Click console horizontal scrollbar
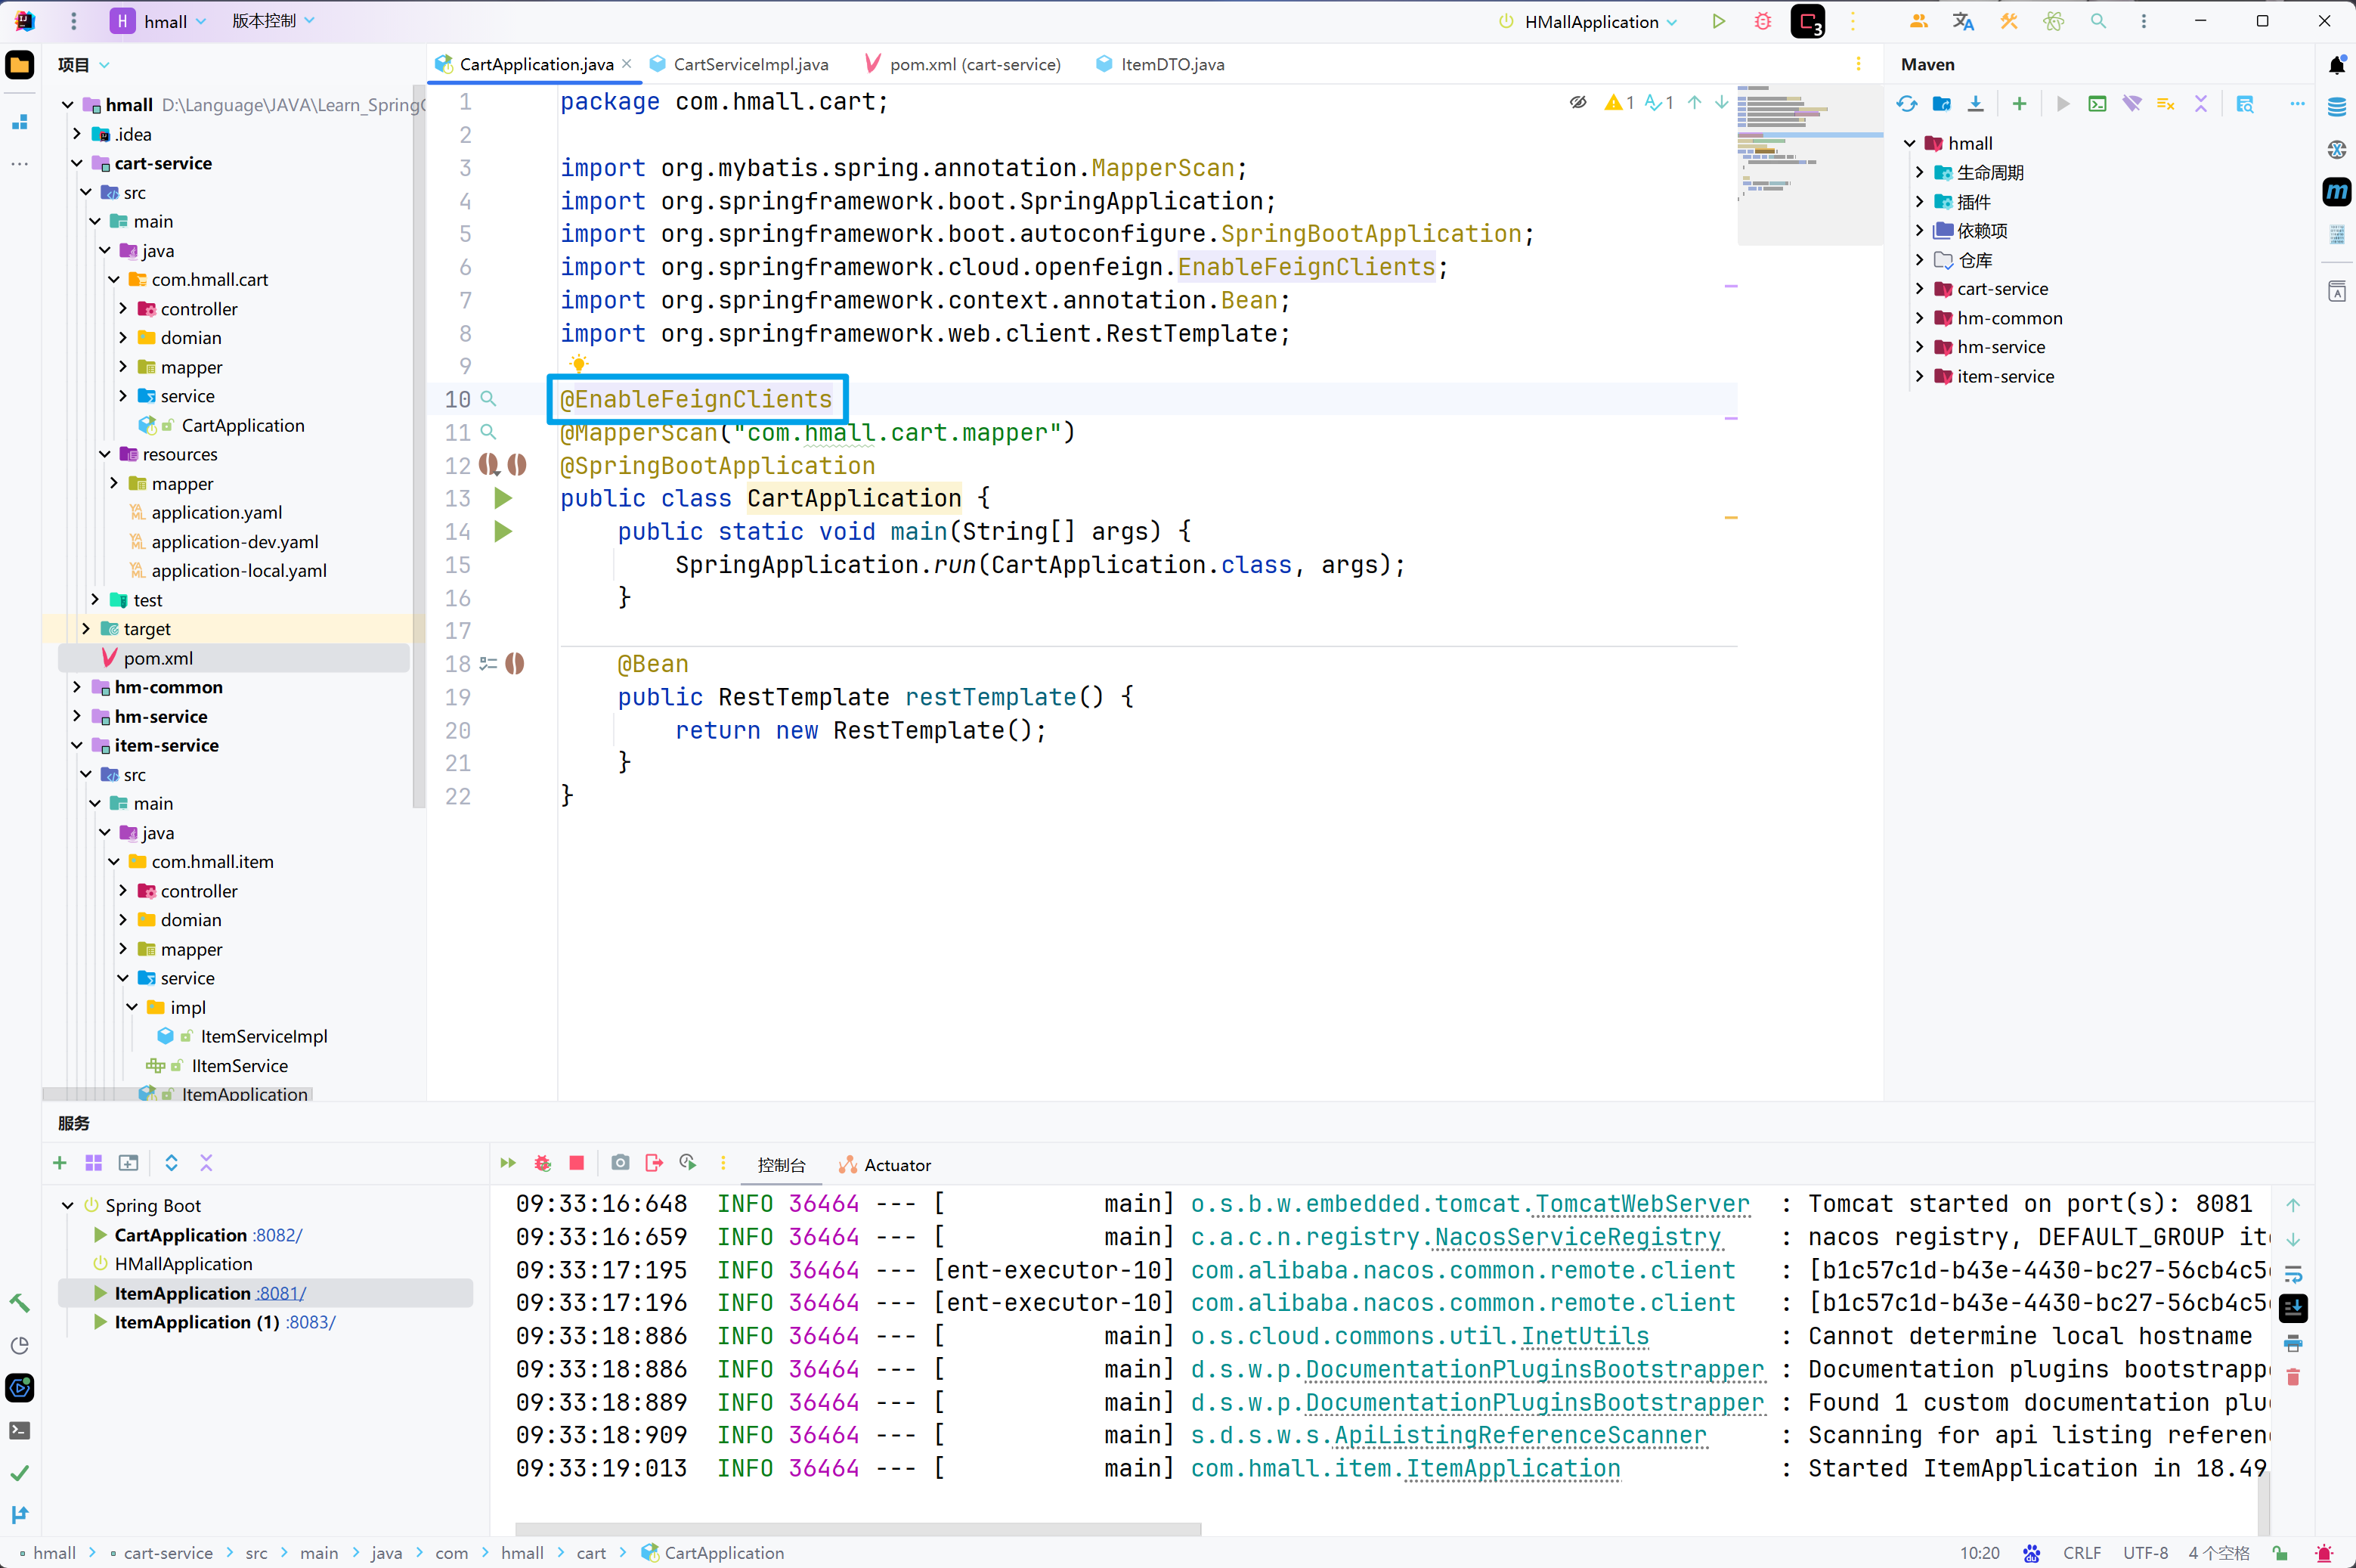2356x1568 pixels. 858,1529
